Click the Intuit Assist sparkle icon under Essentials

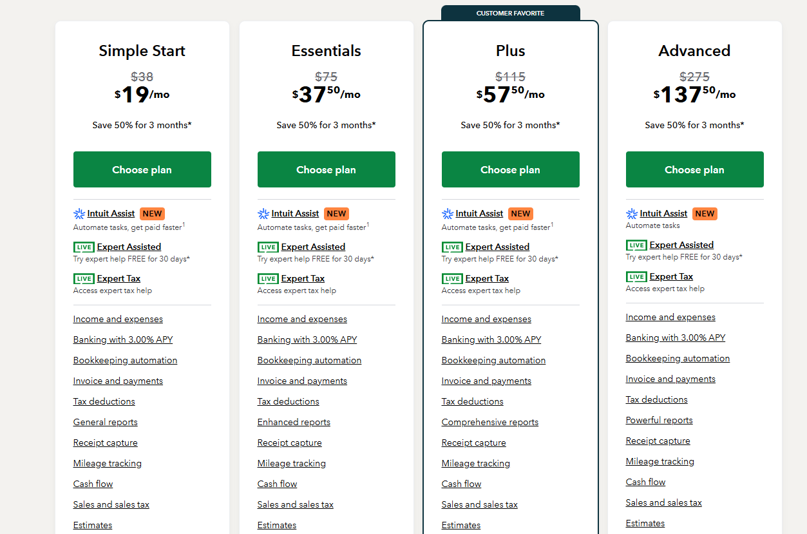point(263,213)
